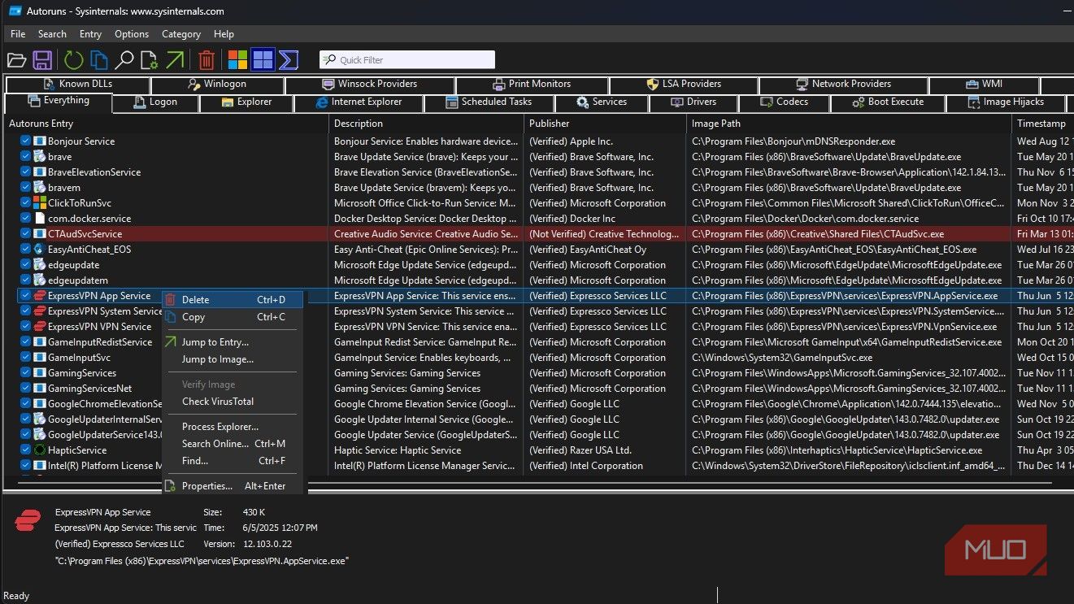Image resolution: width=1074 pixels, height=604 pixels.
Task: Open the Category menu
Action: pyautogui.click(x=180, y=34)
